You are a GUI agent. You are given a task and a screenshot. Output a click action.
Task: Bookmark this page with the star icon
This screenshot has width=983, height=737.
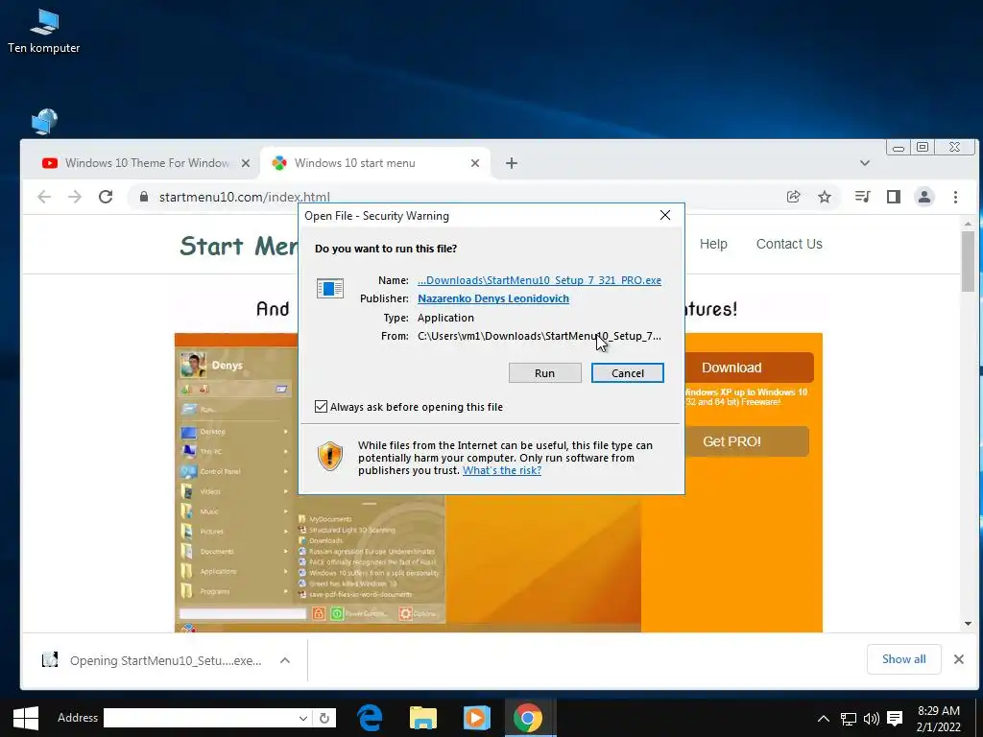[825, 197]
